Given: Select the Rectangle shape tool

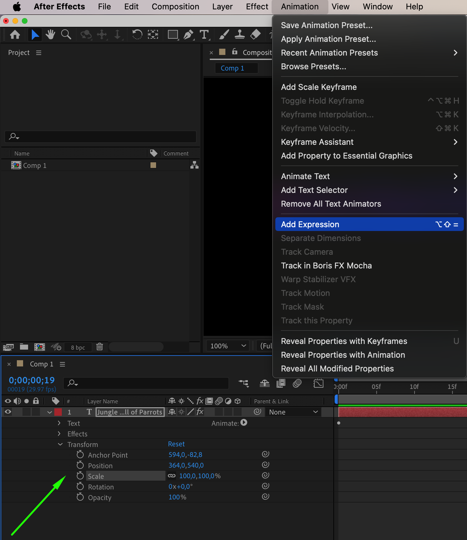Looking at the screenshot, I should click(173, 34).
